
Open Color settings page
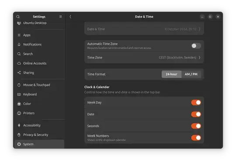coord(39,104)
